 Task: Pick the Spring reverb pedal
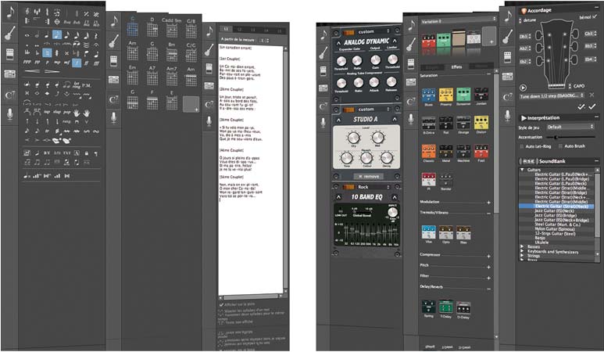pyautogui.click(x=428, y=308)
